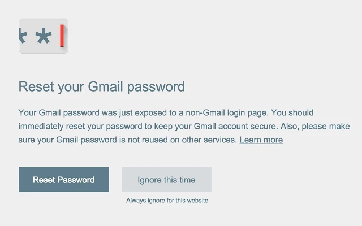
Task: Click the full asterisk symbol in the logo
Action: (x=43, y=37)
